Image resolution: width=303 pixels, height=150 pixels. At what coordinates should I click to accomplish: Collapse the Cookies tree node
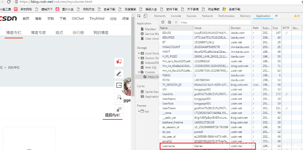139,72
